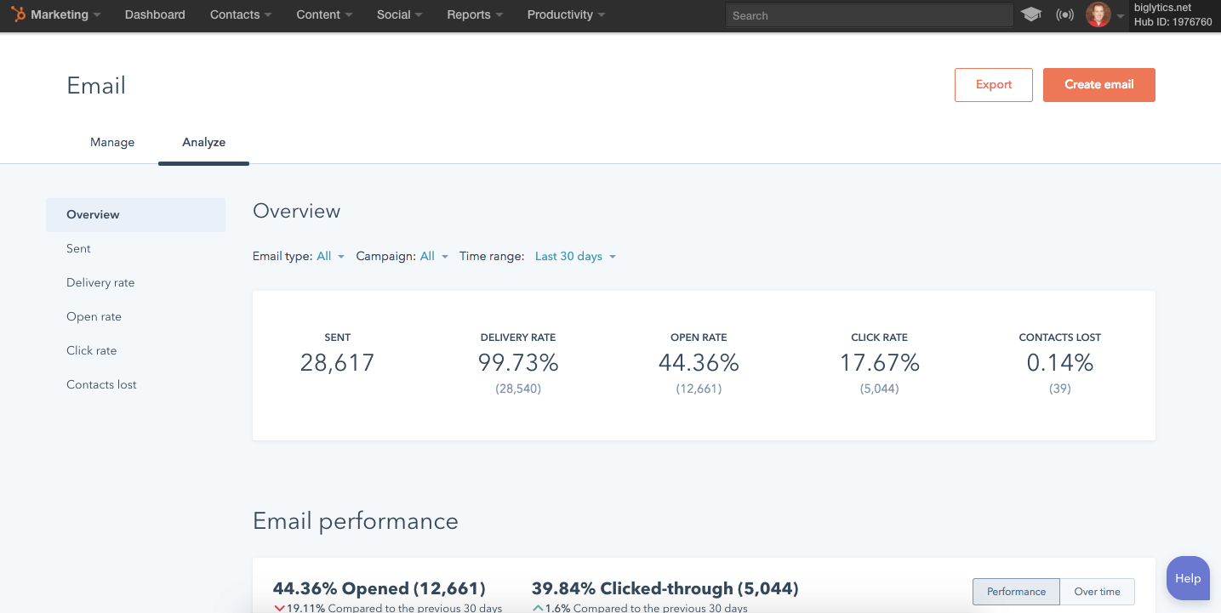
Task: Click the 0.14% contacts lost value
Action: (1060, 363)
